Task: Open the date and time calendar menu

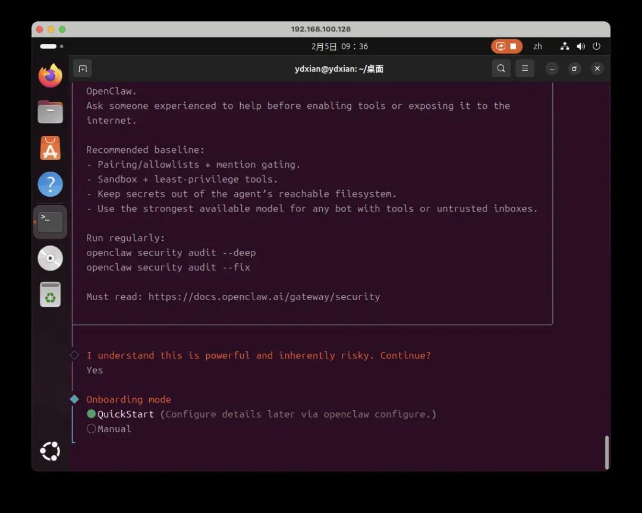Action: click(x=339, y=46)
